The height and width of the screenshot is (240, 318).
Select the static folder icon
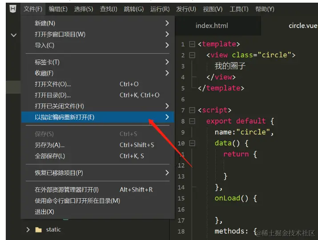(38, 230)
